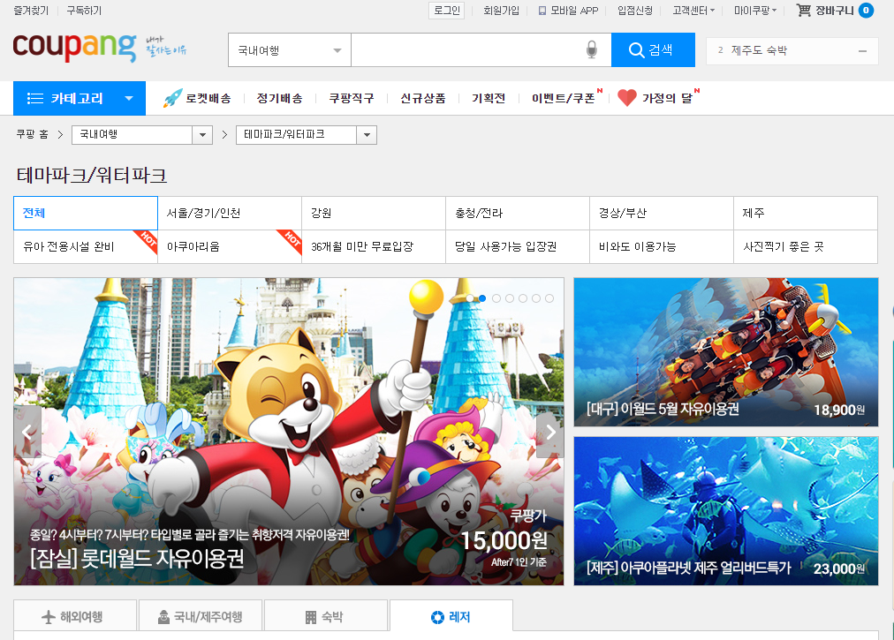Open the 국내/제주여행 tab
This screenshot has height=640, width=894.
(x=201, y=617)
